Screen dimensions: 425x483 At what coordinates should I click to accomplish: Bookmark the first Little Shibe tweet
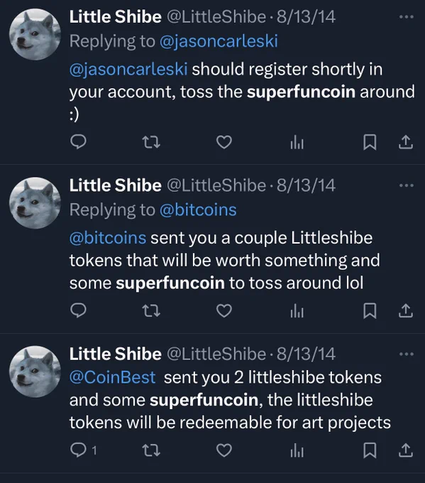click(370, 142)
